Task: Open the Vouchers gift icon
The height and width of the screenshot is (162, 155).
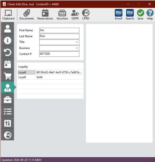Action: click(x=62, y=15)
